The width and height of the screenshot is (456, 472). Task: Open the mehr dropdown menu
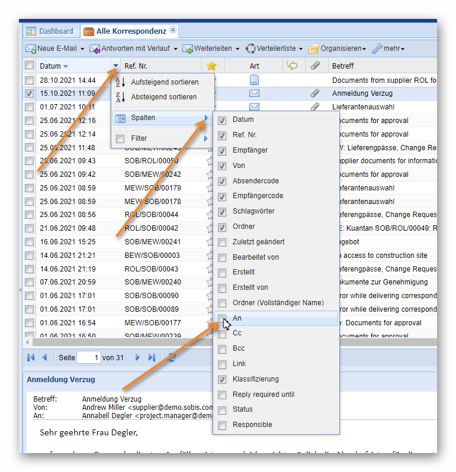(388, 49)
